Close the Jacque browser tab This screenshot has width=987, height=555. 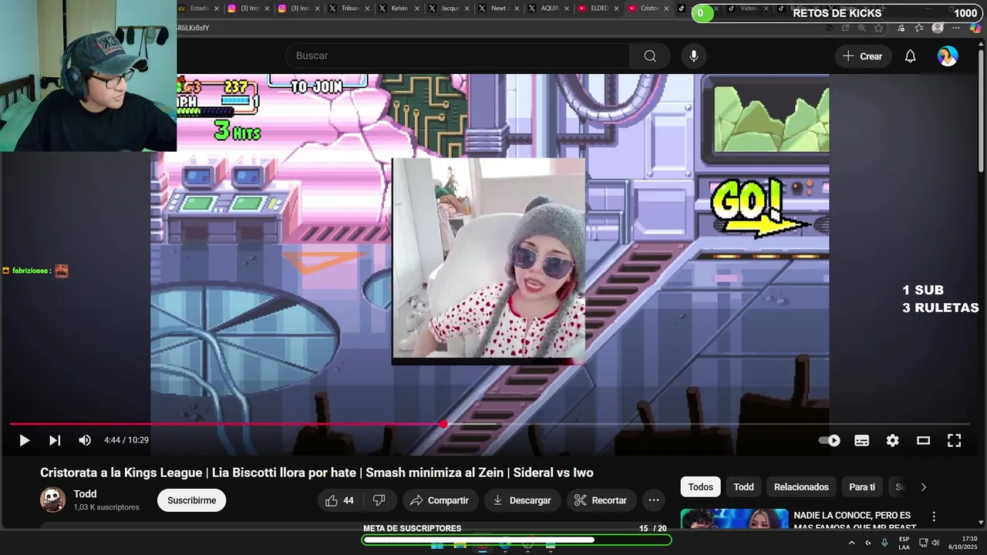click(x=467, y=8)
